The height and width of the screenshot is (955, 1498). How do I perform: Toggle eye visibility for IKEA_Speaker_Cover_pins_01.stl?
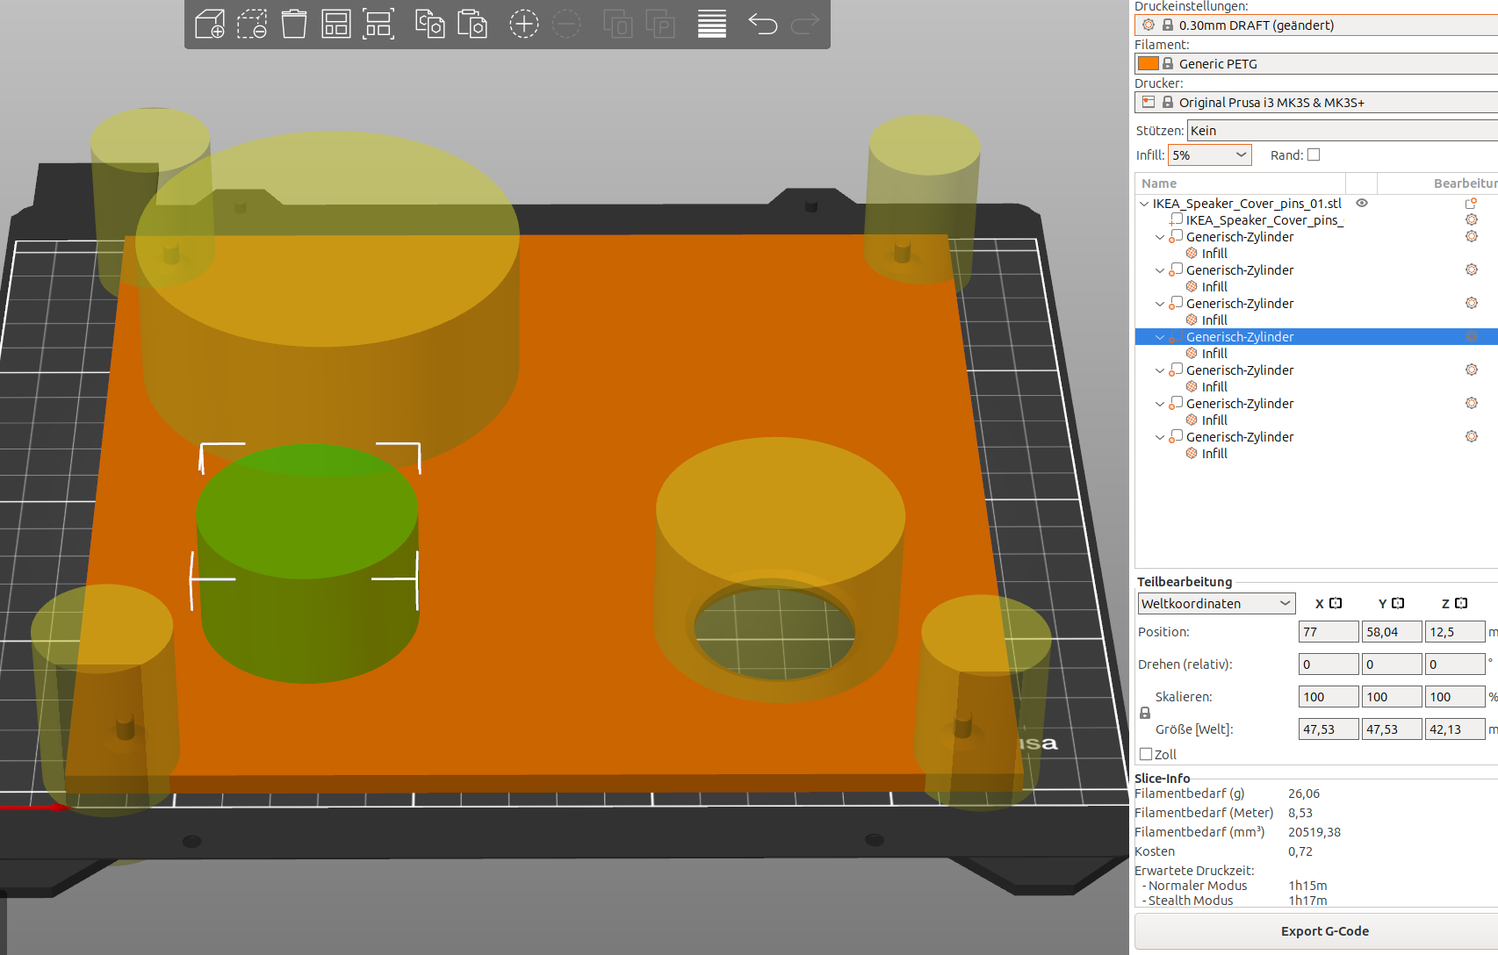(1362, 203)
